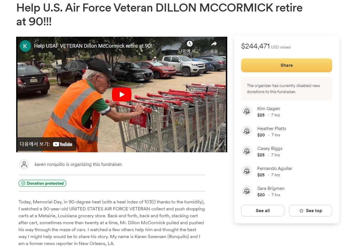
Task: Show top donations with See top
Action: click(x=310, y=211)
